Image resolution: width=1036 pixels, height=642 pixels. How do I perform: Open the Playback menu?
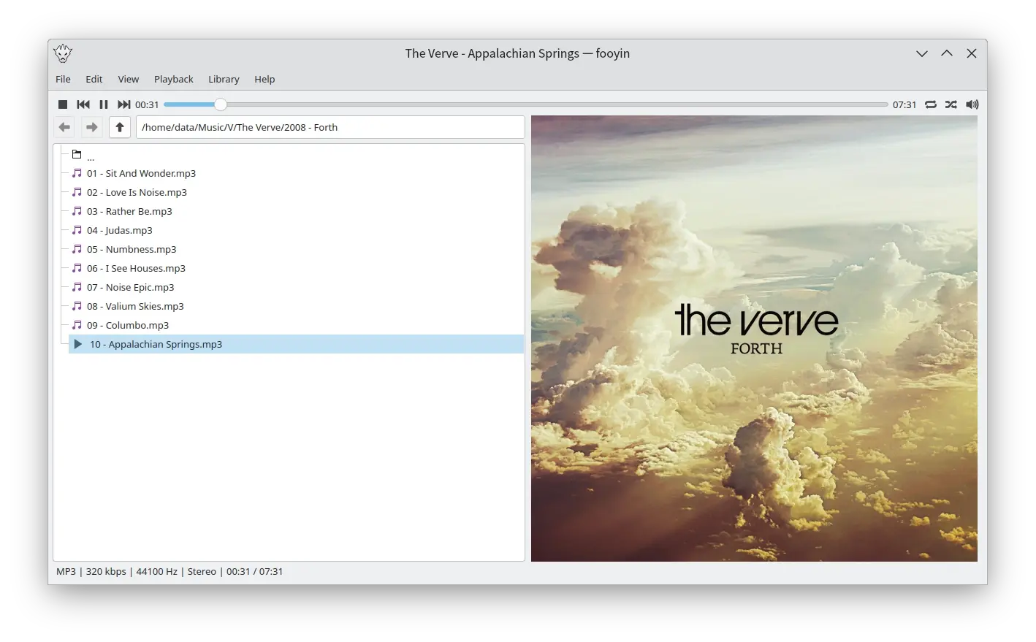click(x=173, y=79)
